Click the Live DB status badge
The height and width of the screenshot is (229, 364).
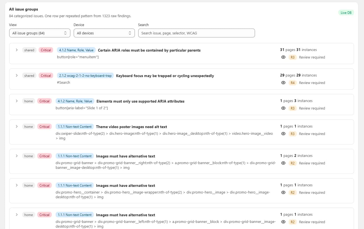tap(346, 12)
